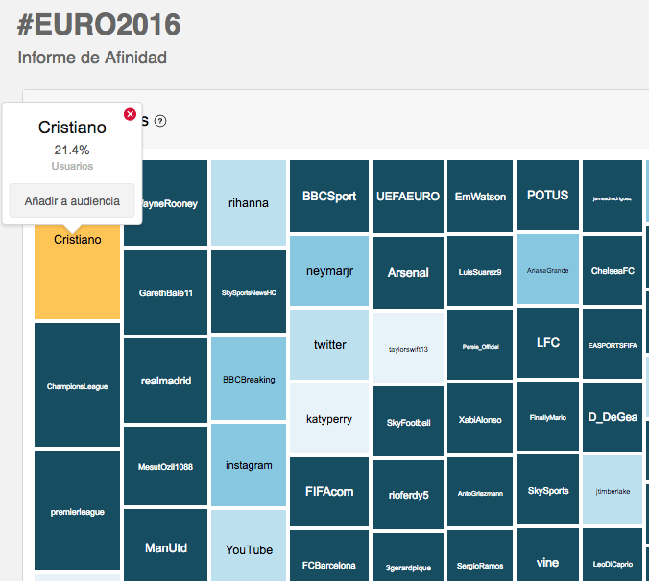Click the FCBarcelona tile
The width and height of the screenshot is (649, 581).
[329, 556]
